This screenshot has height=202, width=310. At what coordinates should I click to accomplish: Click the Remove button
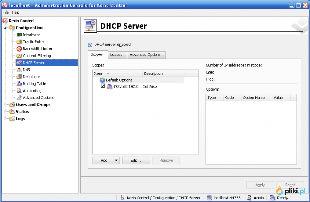pos(166,161)
